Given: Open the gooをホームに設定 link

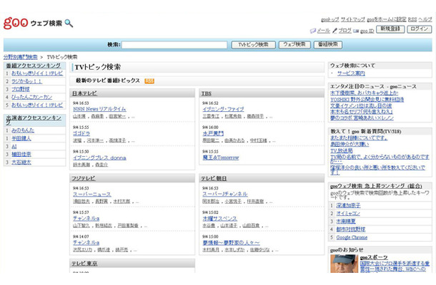Looking at the screenshot, I should (x=387, y=19).
